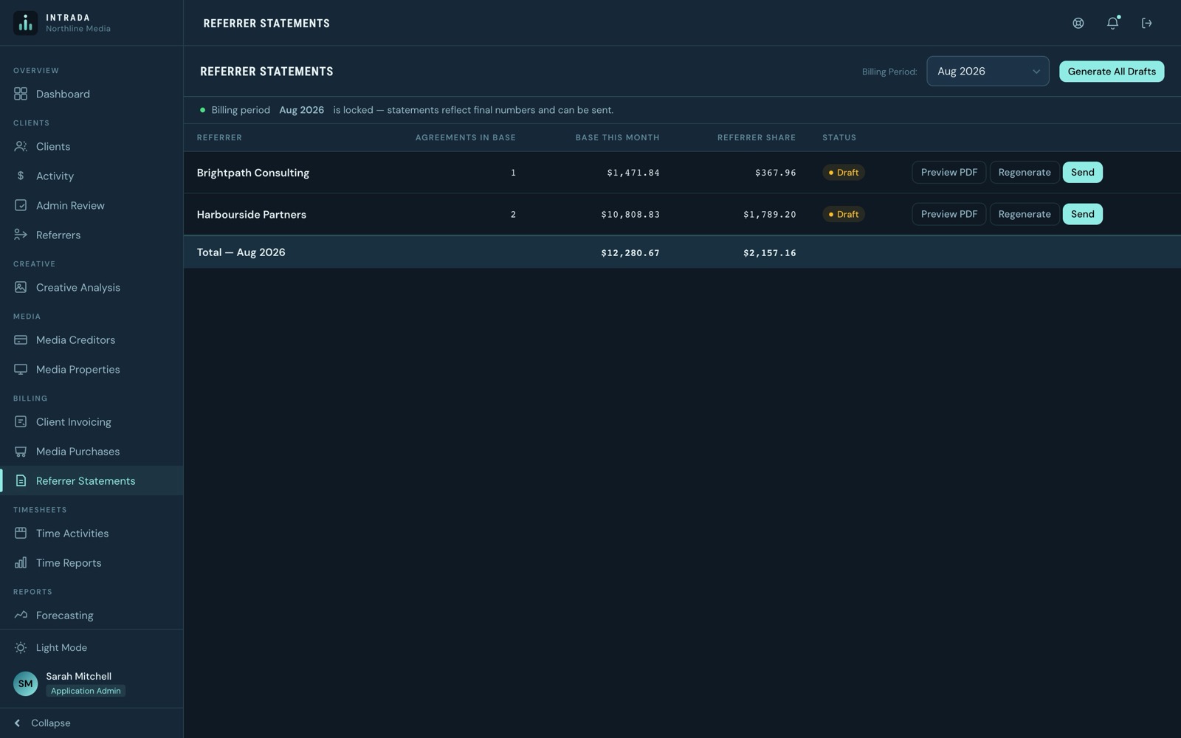1181x738 pixels.
Task: Preview PDF for Brightpath Consulting
Action: pos(948,172)
